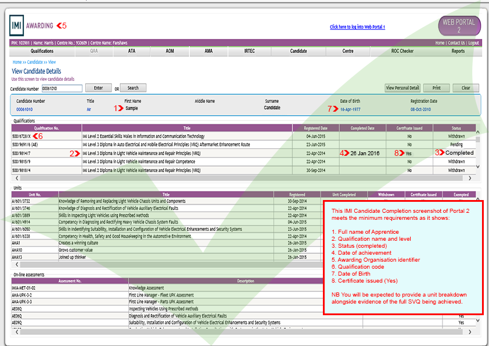Click the Search button
The height and width of the screenshot is (346, 489).
[133, 88]
